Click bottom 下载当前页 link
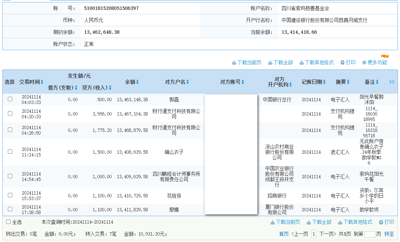The image size is (400, 242). click(285, 222)
